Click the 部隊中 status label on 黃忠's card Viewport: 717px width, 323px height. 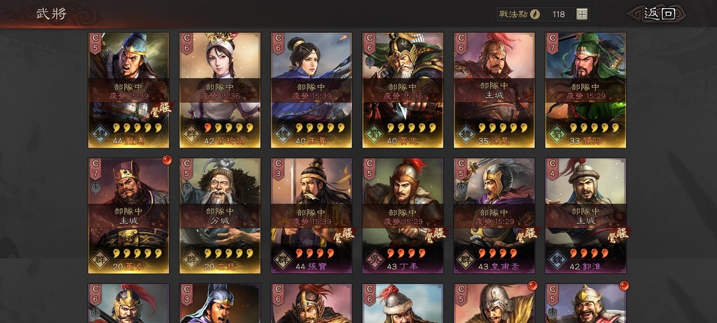click(x=403, y=86)
